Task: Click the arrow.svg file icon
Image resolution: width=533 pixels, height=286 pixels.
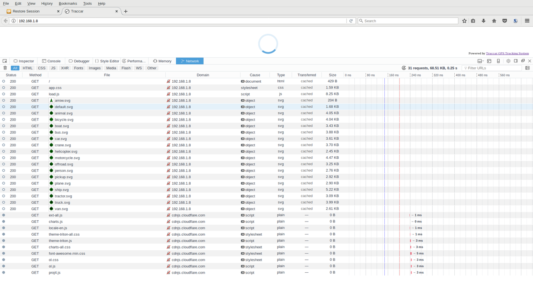Action: (x=52, y=101)
